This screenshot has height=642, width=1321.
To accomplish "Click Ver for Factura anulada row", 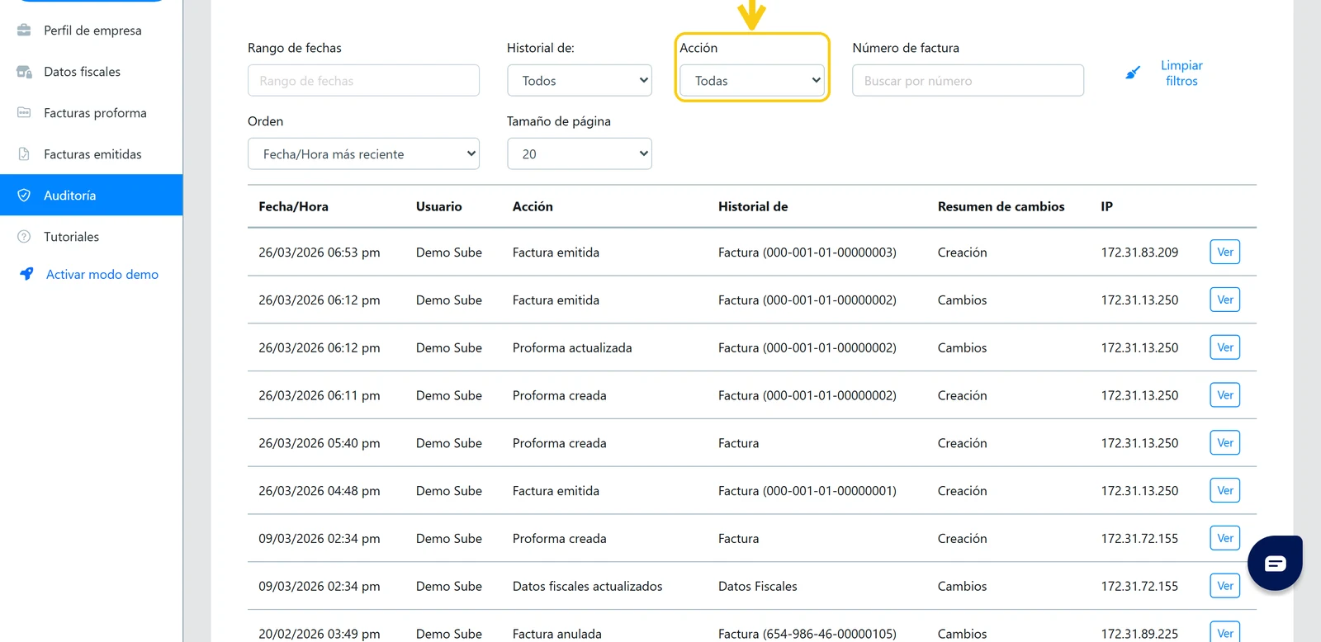I will pyautogui.click(x=1225, y=632).
